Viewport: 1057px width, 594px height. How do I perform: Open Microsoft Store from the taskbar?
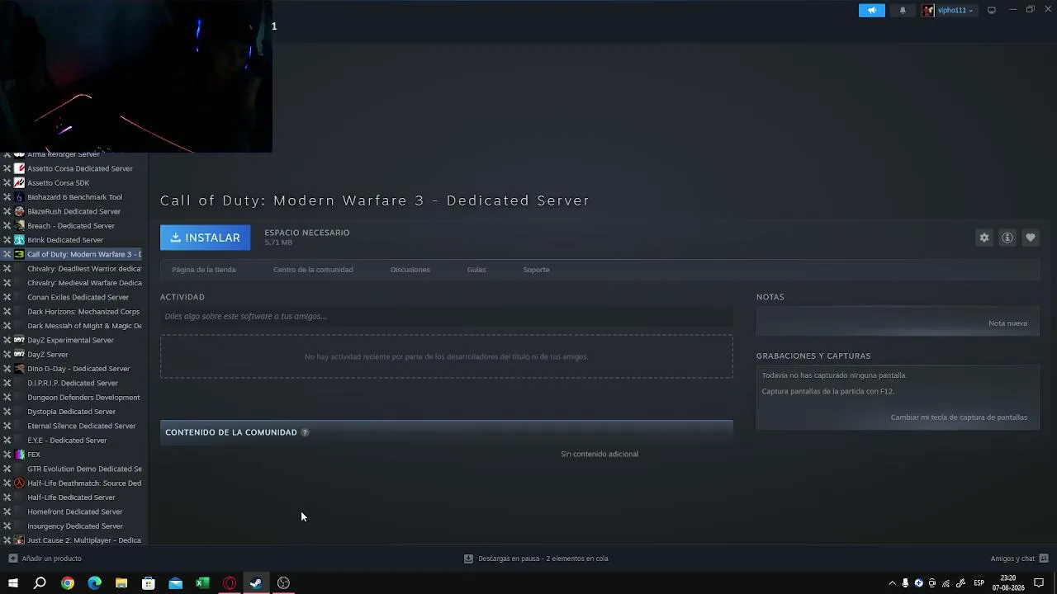tap(149, 583)
